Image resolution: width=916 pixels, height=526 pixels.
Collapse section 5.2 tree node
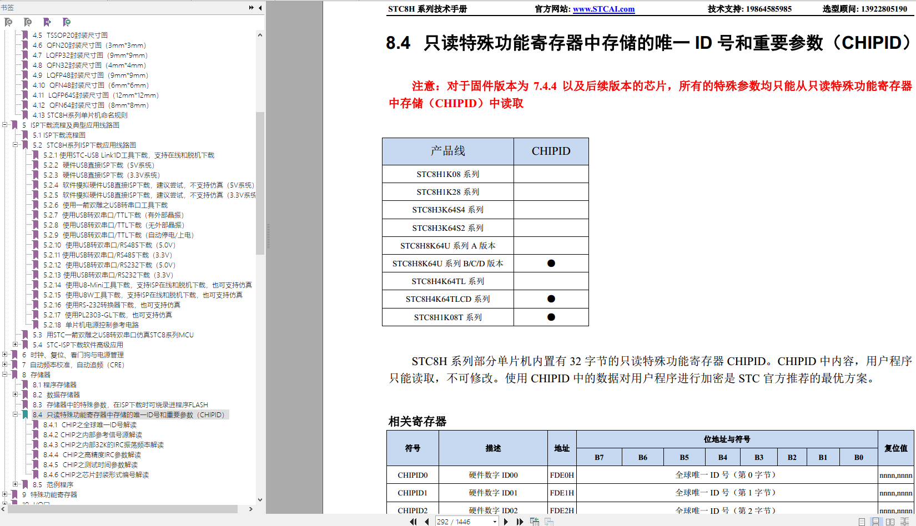tap(16, 145)
